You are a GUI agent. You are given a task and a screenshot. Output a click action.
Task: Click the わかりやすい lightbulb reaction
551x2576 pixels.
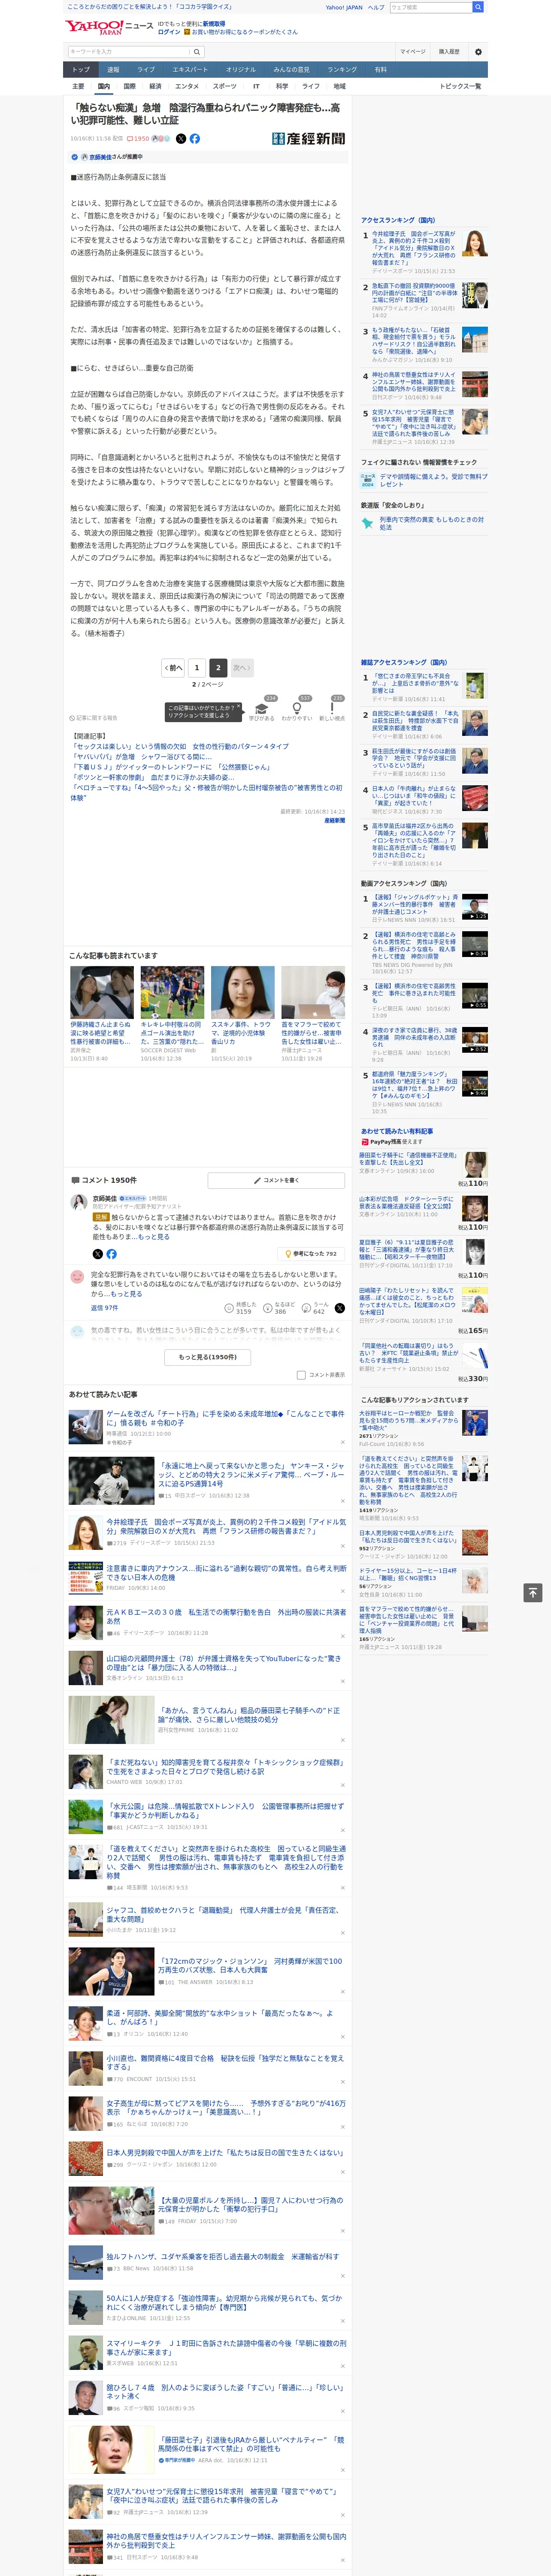[297, 709]
